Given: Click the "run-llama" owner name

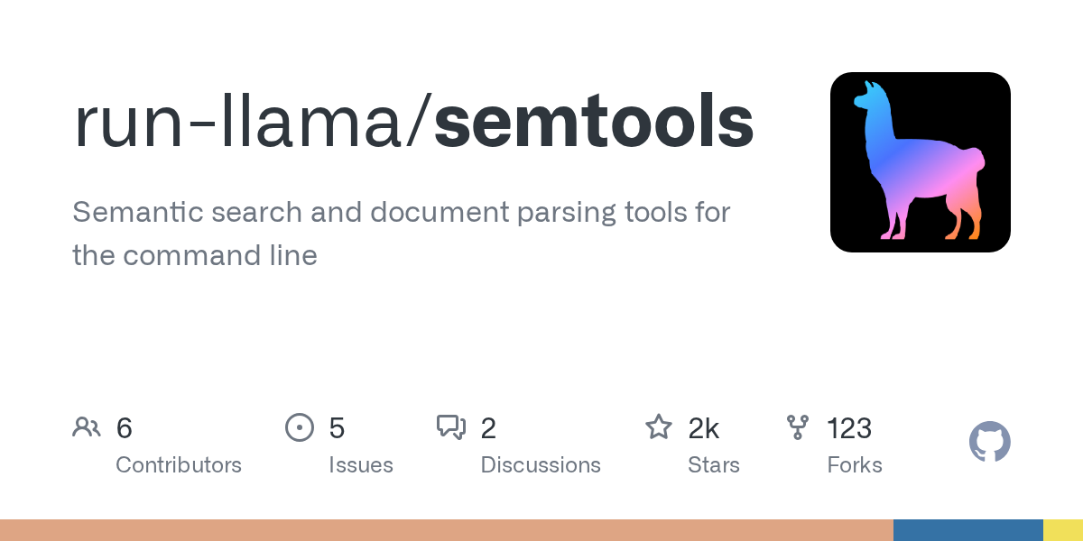Looking at the screenshot, I should [240, 123].
